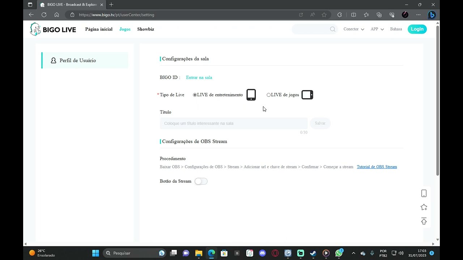Open Microsoft Store from the taskbar

(224, 253)
